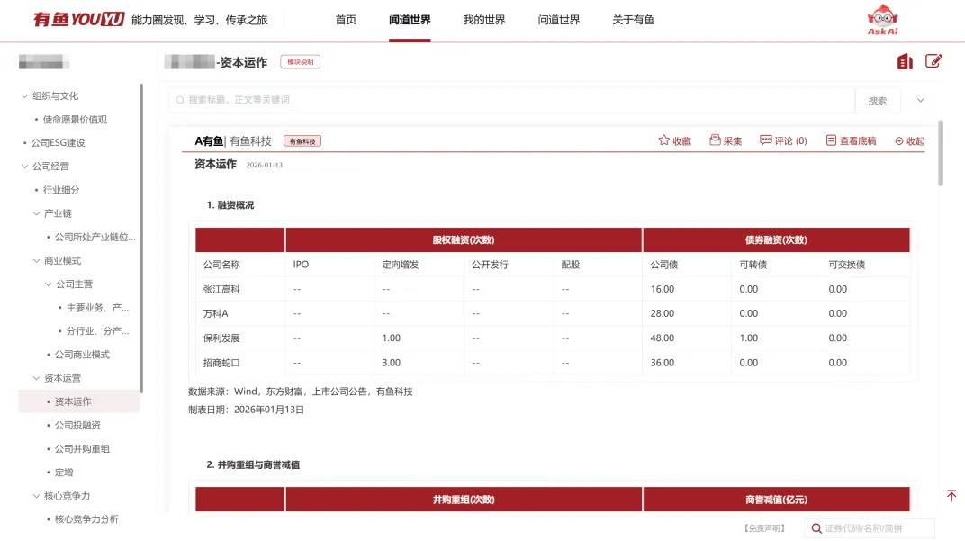Open 公司并购重组 sidebar item
This screenshot has width=965, height=541.
point(82,448)
